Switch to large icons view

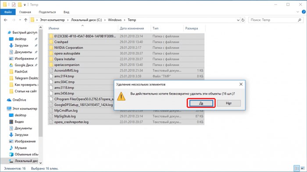pos(303,168)
